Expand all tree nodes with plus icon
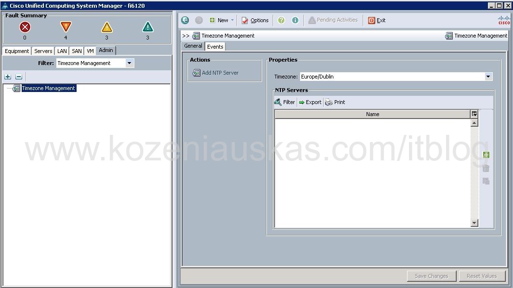This screenshot has width=513, height=288. [8, 77]
